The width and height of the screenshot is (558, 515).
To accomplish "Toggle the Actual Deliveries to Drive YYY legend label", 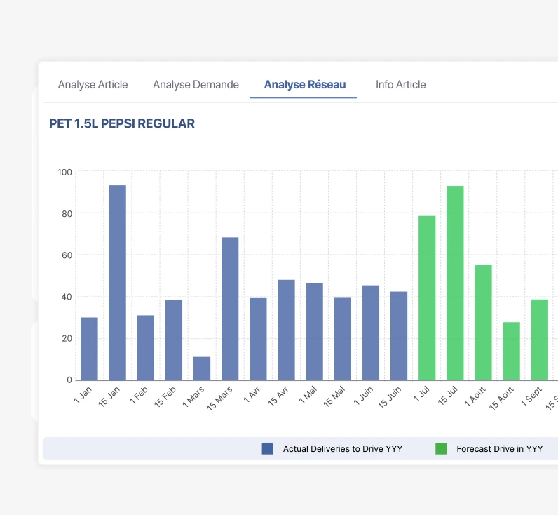I will click(342, 449).
